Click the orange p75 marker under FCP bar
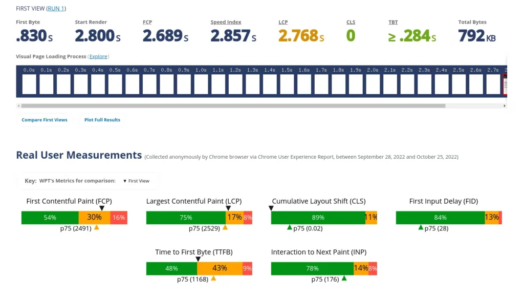 coord(97,227)
